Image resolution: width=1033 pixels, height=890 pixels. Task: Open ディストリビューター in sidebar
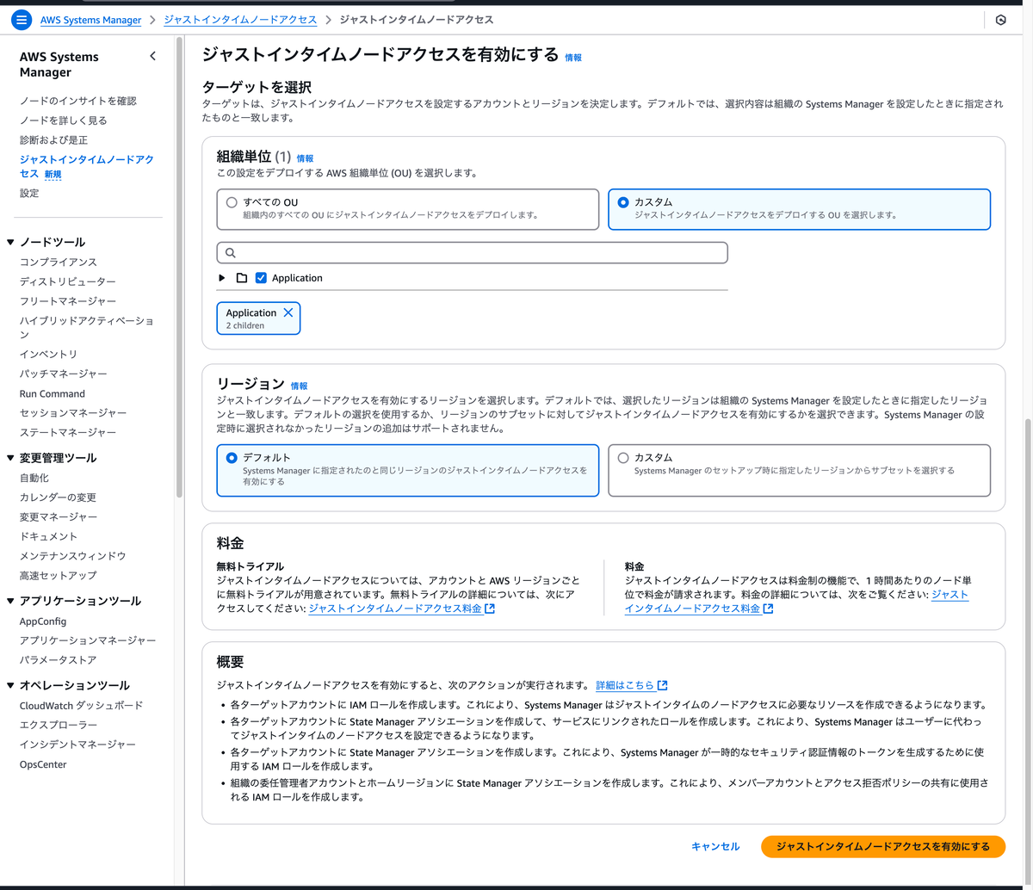[x=68, y=281]
